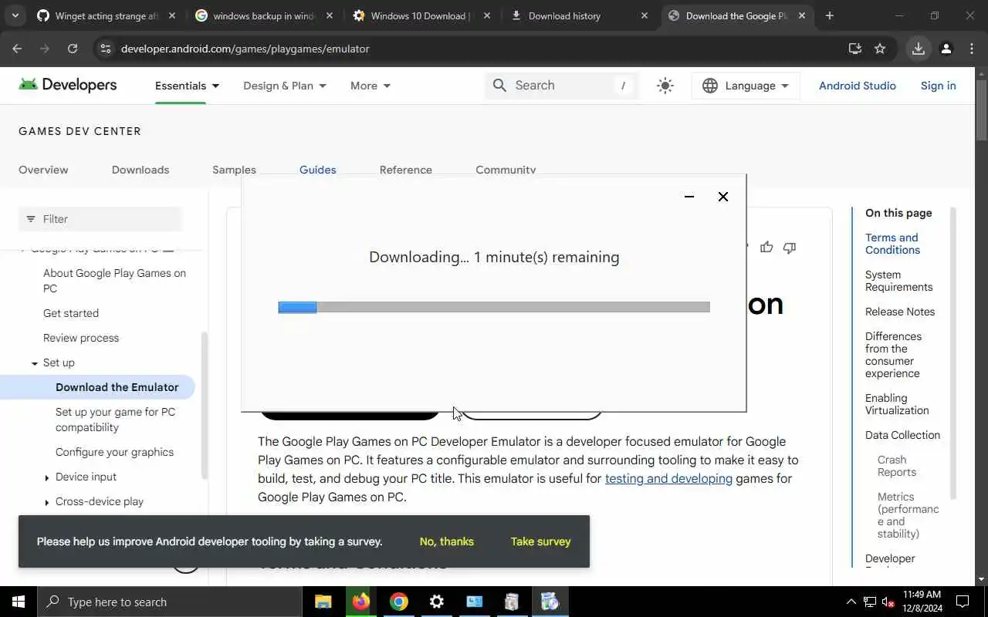
Task: Toggle the site light/dark theme icon
Action: [x=665, y=86]
